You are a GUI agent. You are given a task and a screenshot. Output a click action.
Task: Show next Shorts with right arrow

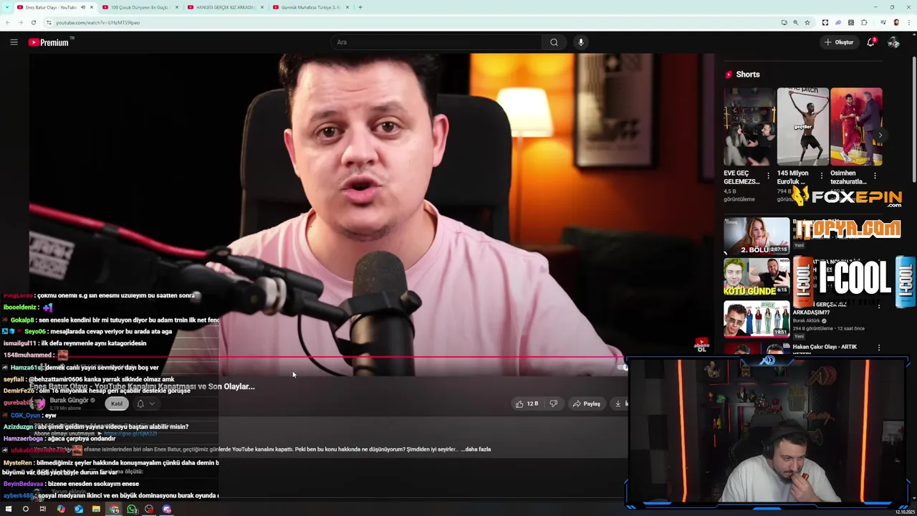click(x=880, y=135)
